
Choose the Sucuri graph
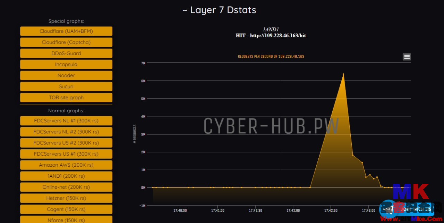(x=66, y=86)
